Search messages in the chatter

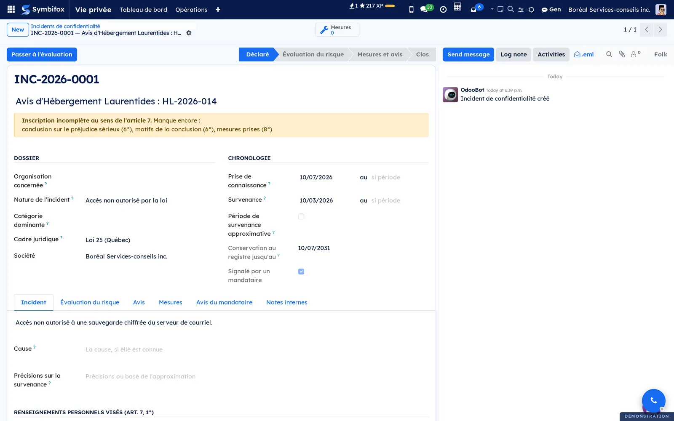[609, 54]
